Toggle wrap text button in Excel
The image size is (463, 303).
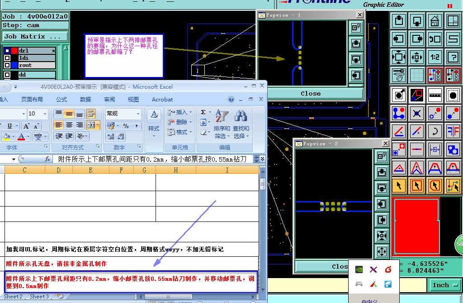point(91,114)
